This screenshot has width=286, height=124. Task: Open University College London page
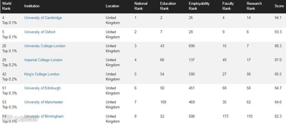[45, 46]
